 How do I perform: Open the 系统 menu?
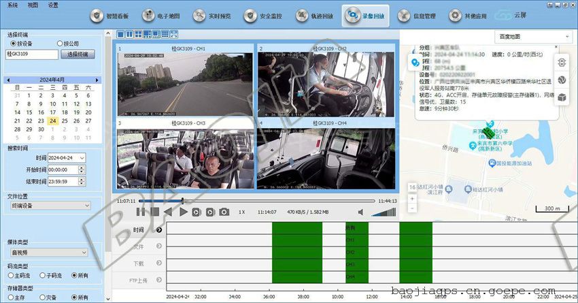point(12,5)
